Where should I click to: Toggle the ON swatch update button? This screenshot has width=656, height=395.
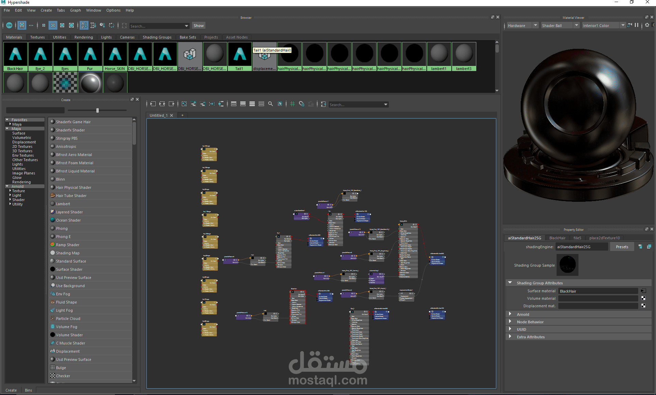point(9,25)
